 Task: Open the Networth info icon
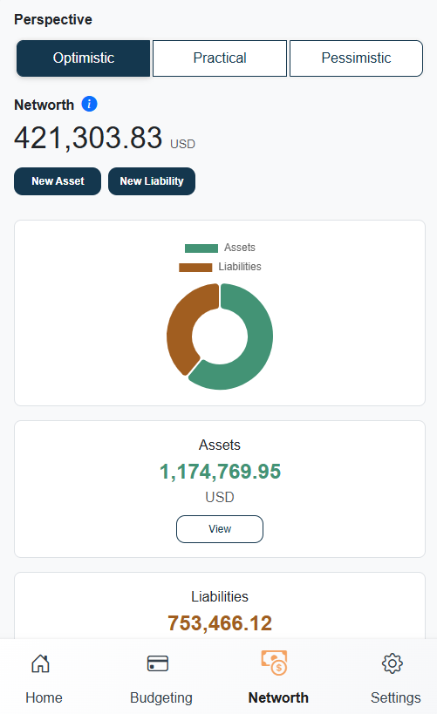pyautogui.click(x=89, y=105)
